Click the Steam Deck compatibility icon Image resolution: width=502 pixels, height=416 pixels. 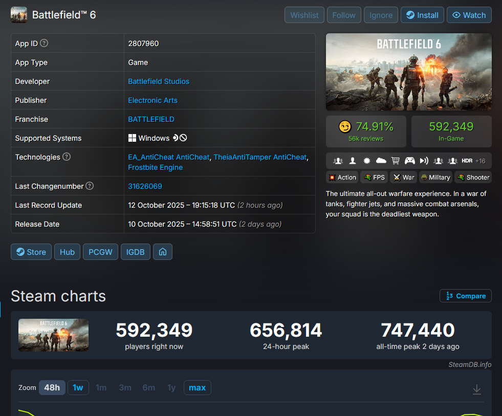[176, 138]
